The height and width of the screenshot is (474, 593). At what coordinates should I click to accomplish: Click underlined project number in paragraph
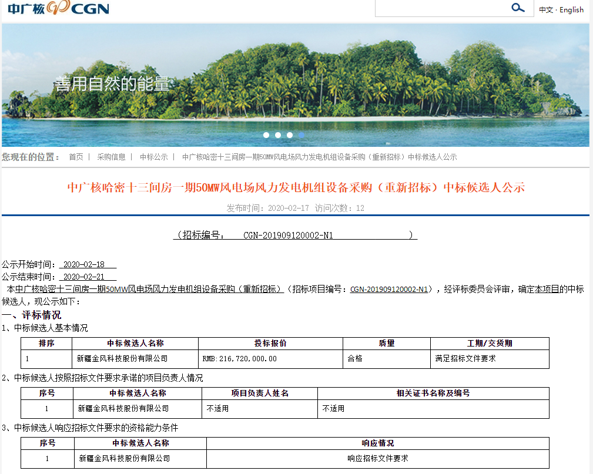389,289
